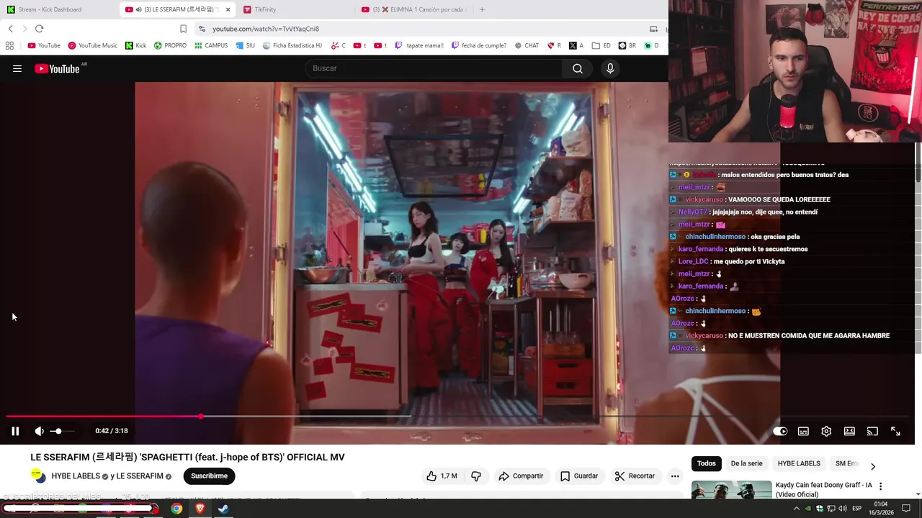Show more chips with the right arrow
The height and width of the screenshot is (518, 922).
tap(873, 466)
